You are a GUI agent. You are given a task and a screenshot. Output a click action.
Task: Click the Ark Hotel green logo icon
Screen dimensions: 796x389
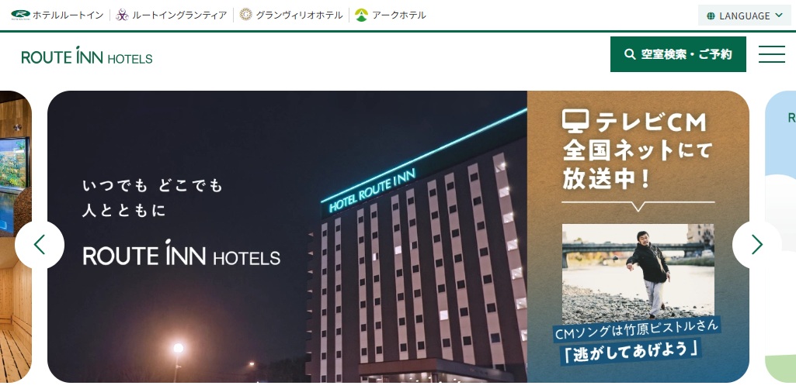361,15
